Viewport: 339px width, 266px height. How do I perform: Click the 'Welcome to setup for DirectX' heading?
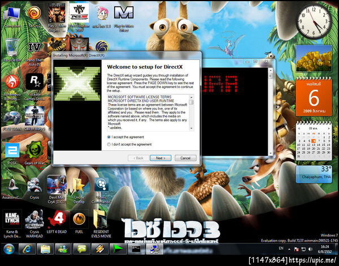pyautogui.click(x=145, y=67)
